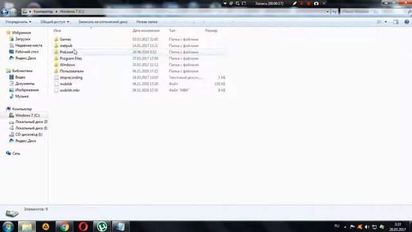This screenshot has height=232, width=412.
Task: Click the search magnifier icon
Action: click(409, 12)
